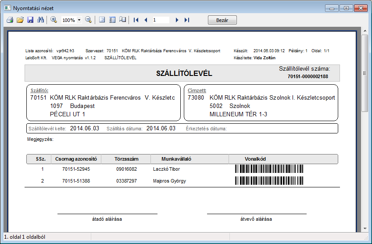The width and height of the screenshot is (372, 244).
Task: Click employee name Laczkó Tibor
Action: [x=166, y=169]
